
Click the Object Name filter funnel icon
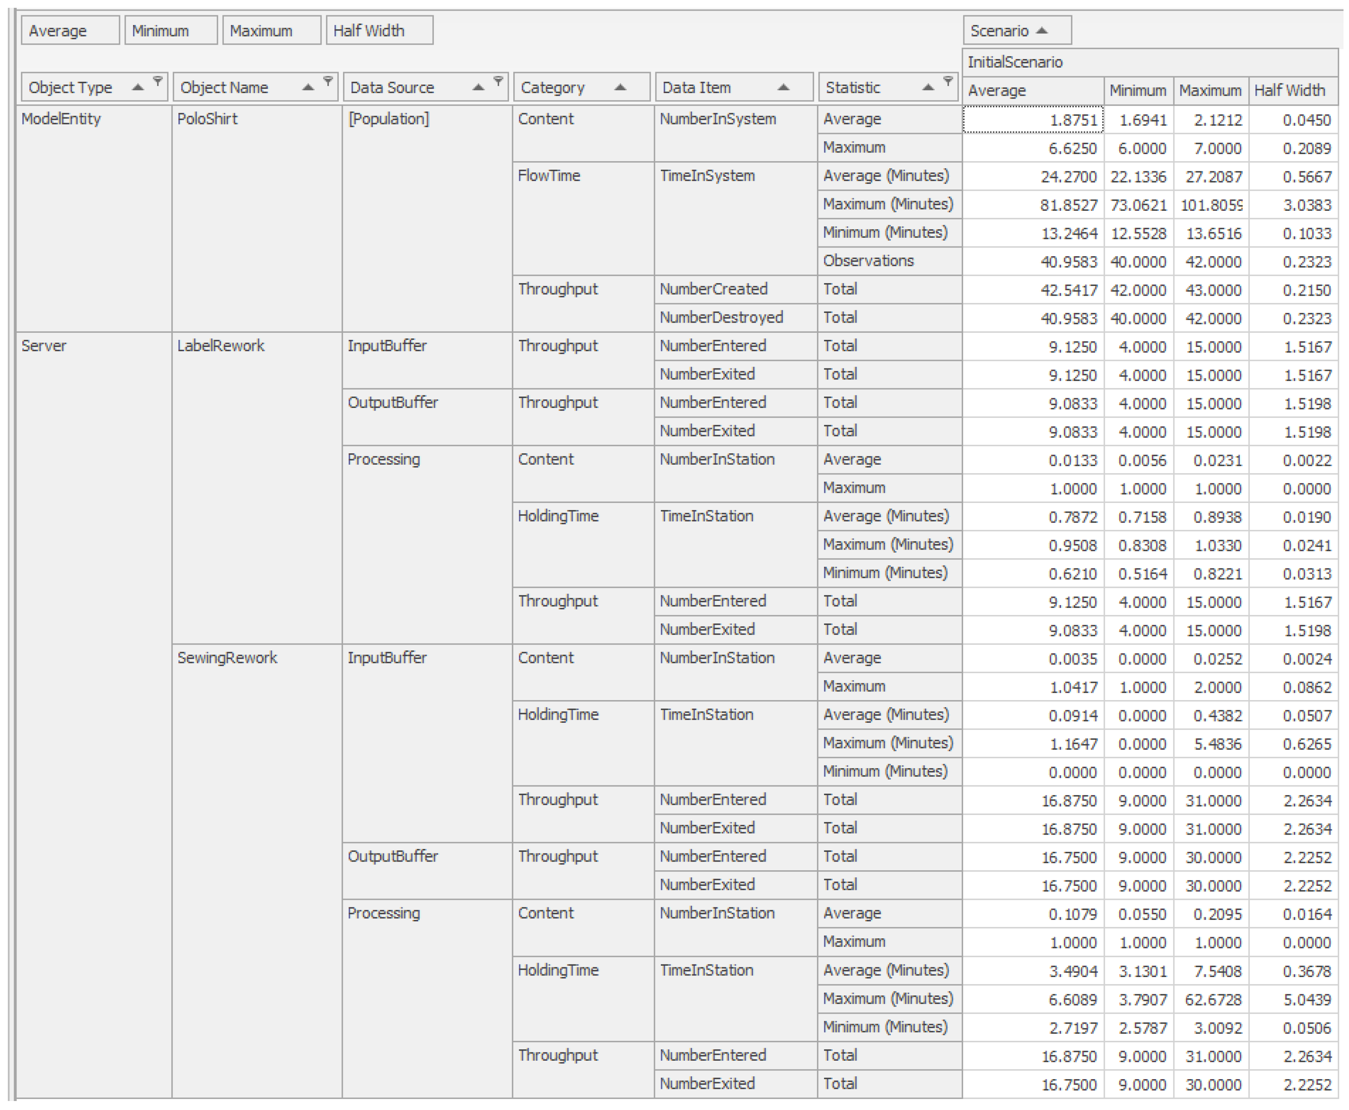327,81
